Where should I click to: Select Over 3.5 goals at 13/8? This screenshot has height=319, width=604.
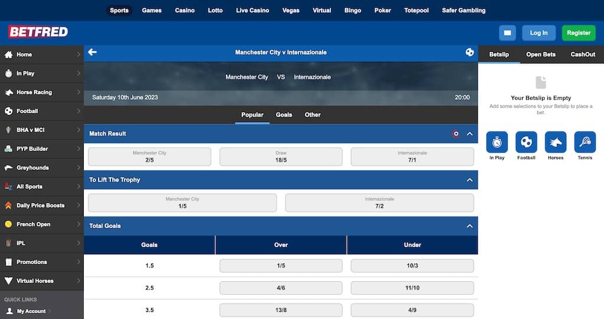(x=281, y=310)
